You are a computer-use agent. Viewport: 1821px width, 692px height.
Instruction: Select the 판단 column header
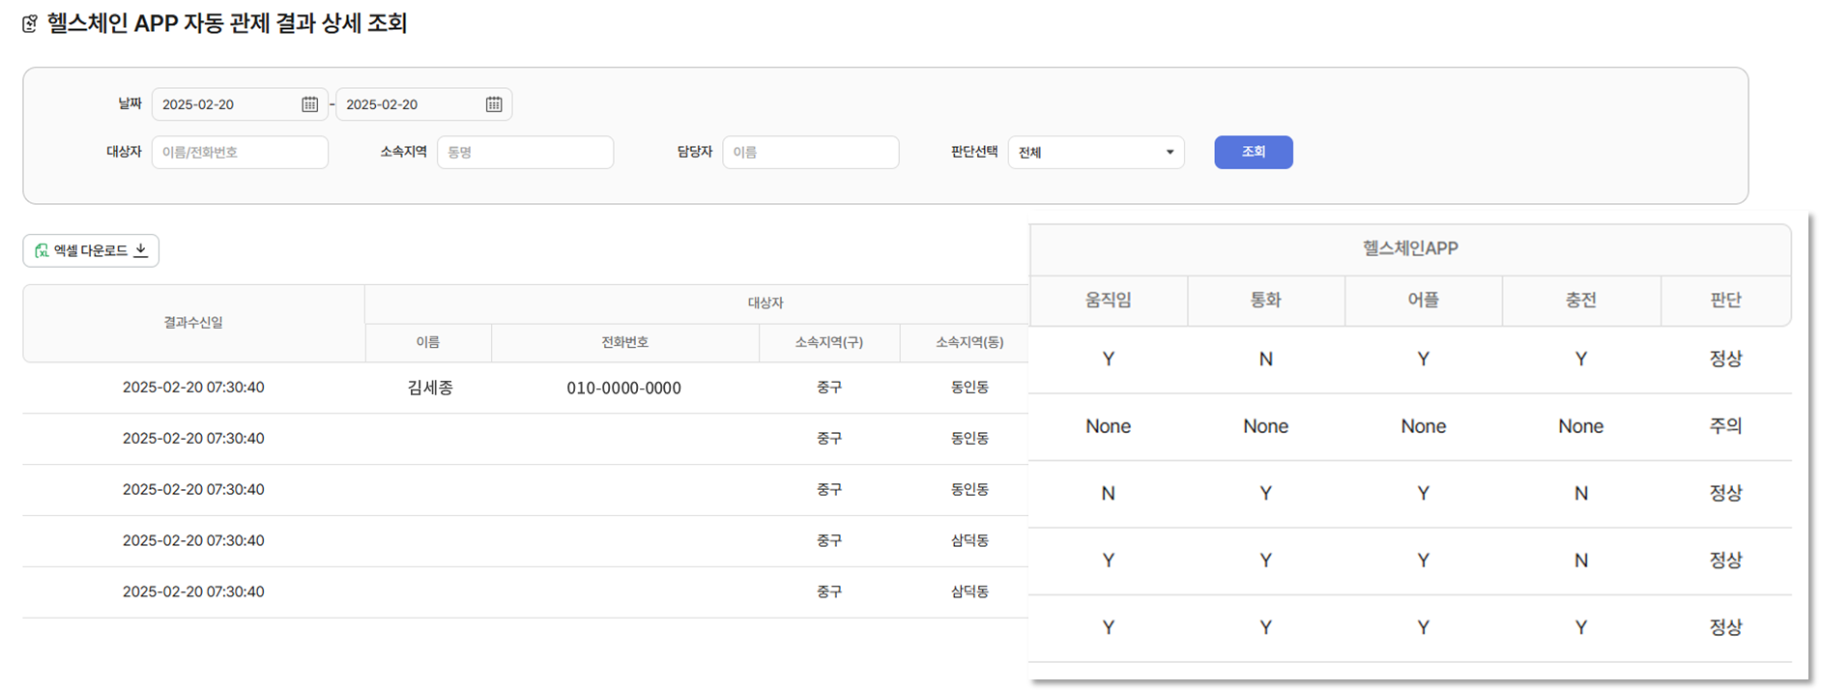(x=1726, y=301)
